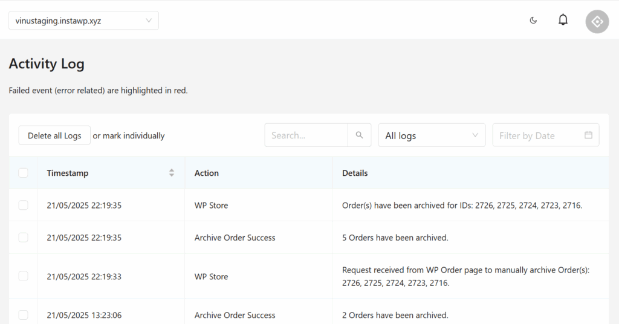
Task: Open notifications bell icon
Action: pos(563,21)
